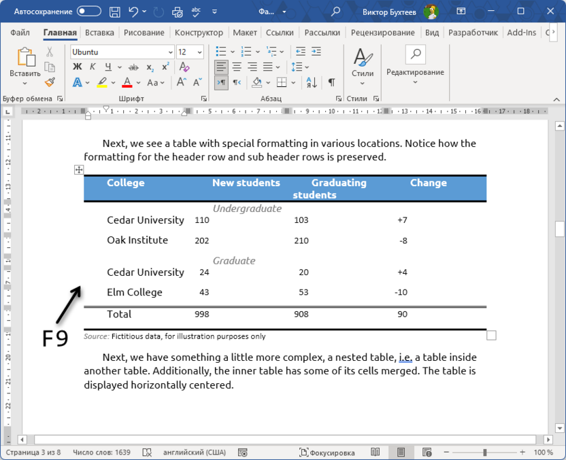The image size is (566, 460).
Task: Apply subscript formatting
Action: [x=150, y=66]
